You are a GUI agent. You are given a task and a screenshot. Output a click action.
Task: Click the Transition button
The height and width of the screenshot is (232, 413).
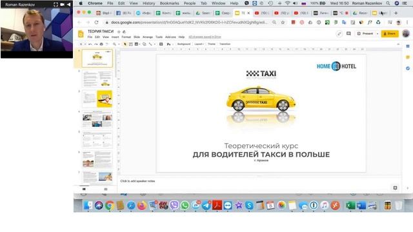point(225,44)
